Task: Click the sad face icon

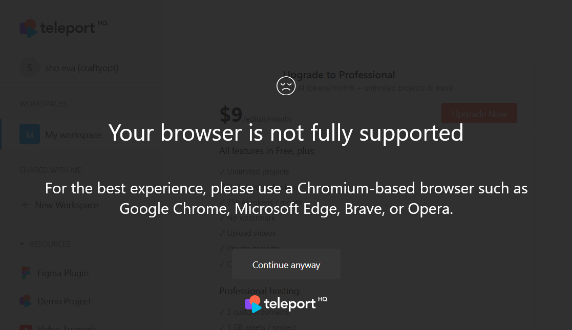Action: coord(286,85)
